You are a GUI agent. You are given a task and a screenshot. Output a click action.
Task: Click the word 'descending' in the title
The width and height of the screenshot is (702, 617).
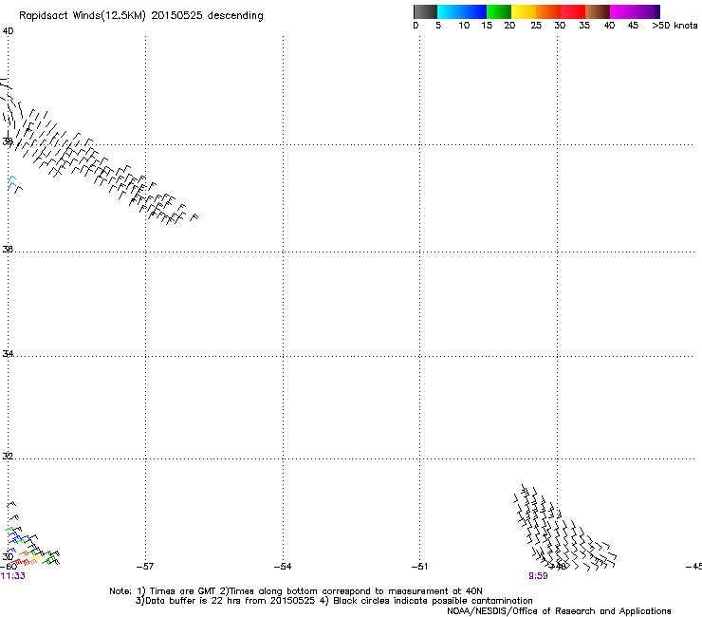[x=235, y=16]
